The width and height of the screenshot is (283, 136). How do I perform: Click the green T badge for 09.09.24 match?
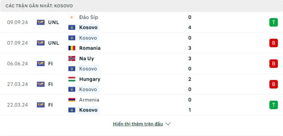click(x=273, y=22)
